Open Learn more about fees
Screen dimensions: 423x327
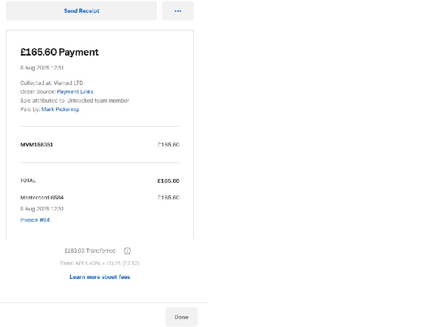[100, 277]
